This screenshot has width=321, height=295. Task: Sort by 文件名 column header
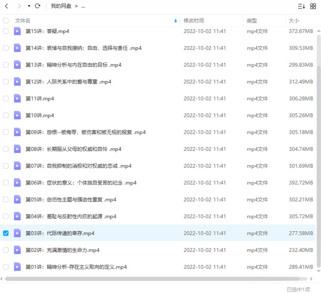pos(23,21)
